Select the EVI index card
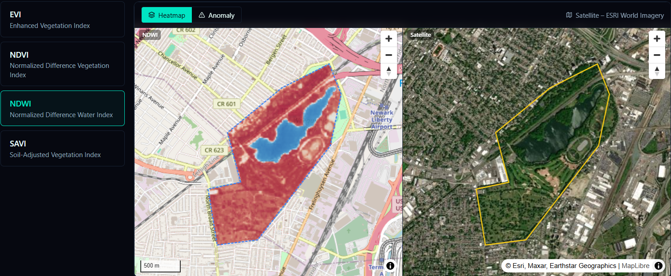This screenshot has height=276, width=671. click(x=63, y=20)
